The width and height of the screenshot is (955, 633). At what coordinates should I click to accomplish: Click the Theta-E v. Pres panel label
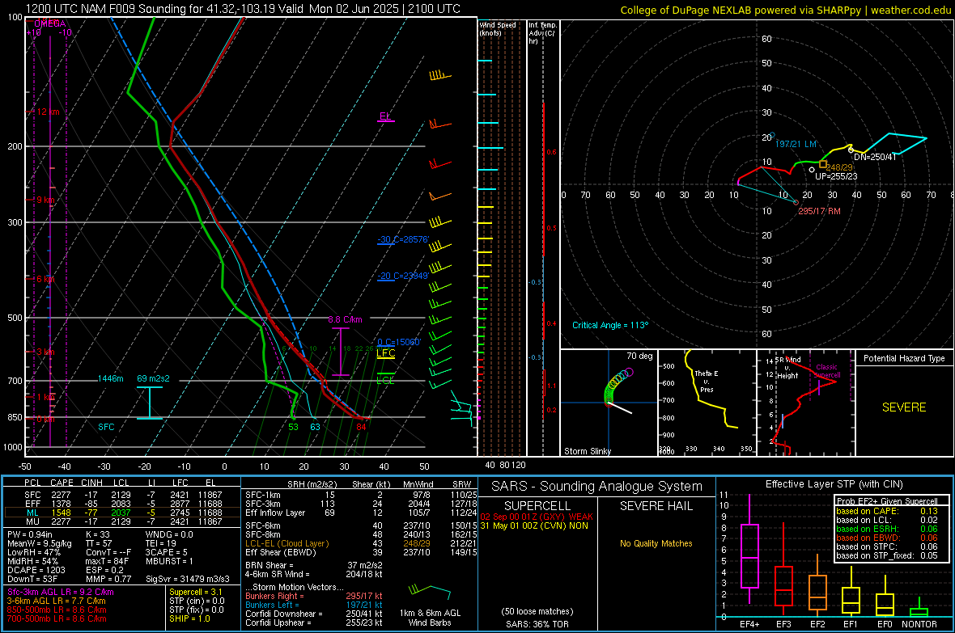tap(707, 382)
